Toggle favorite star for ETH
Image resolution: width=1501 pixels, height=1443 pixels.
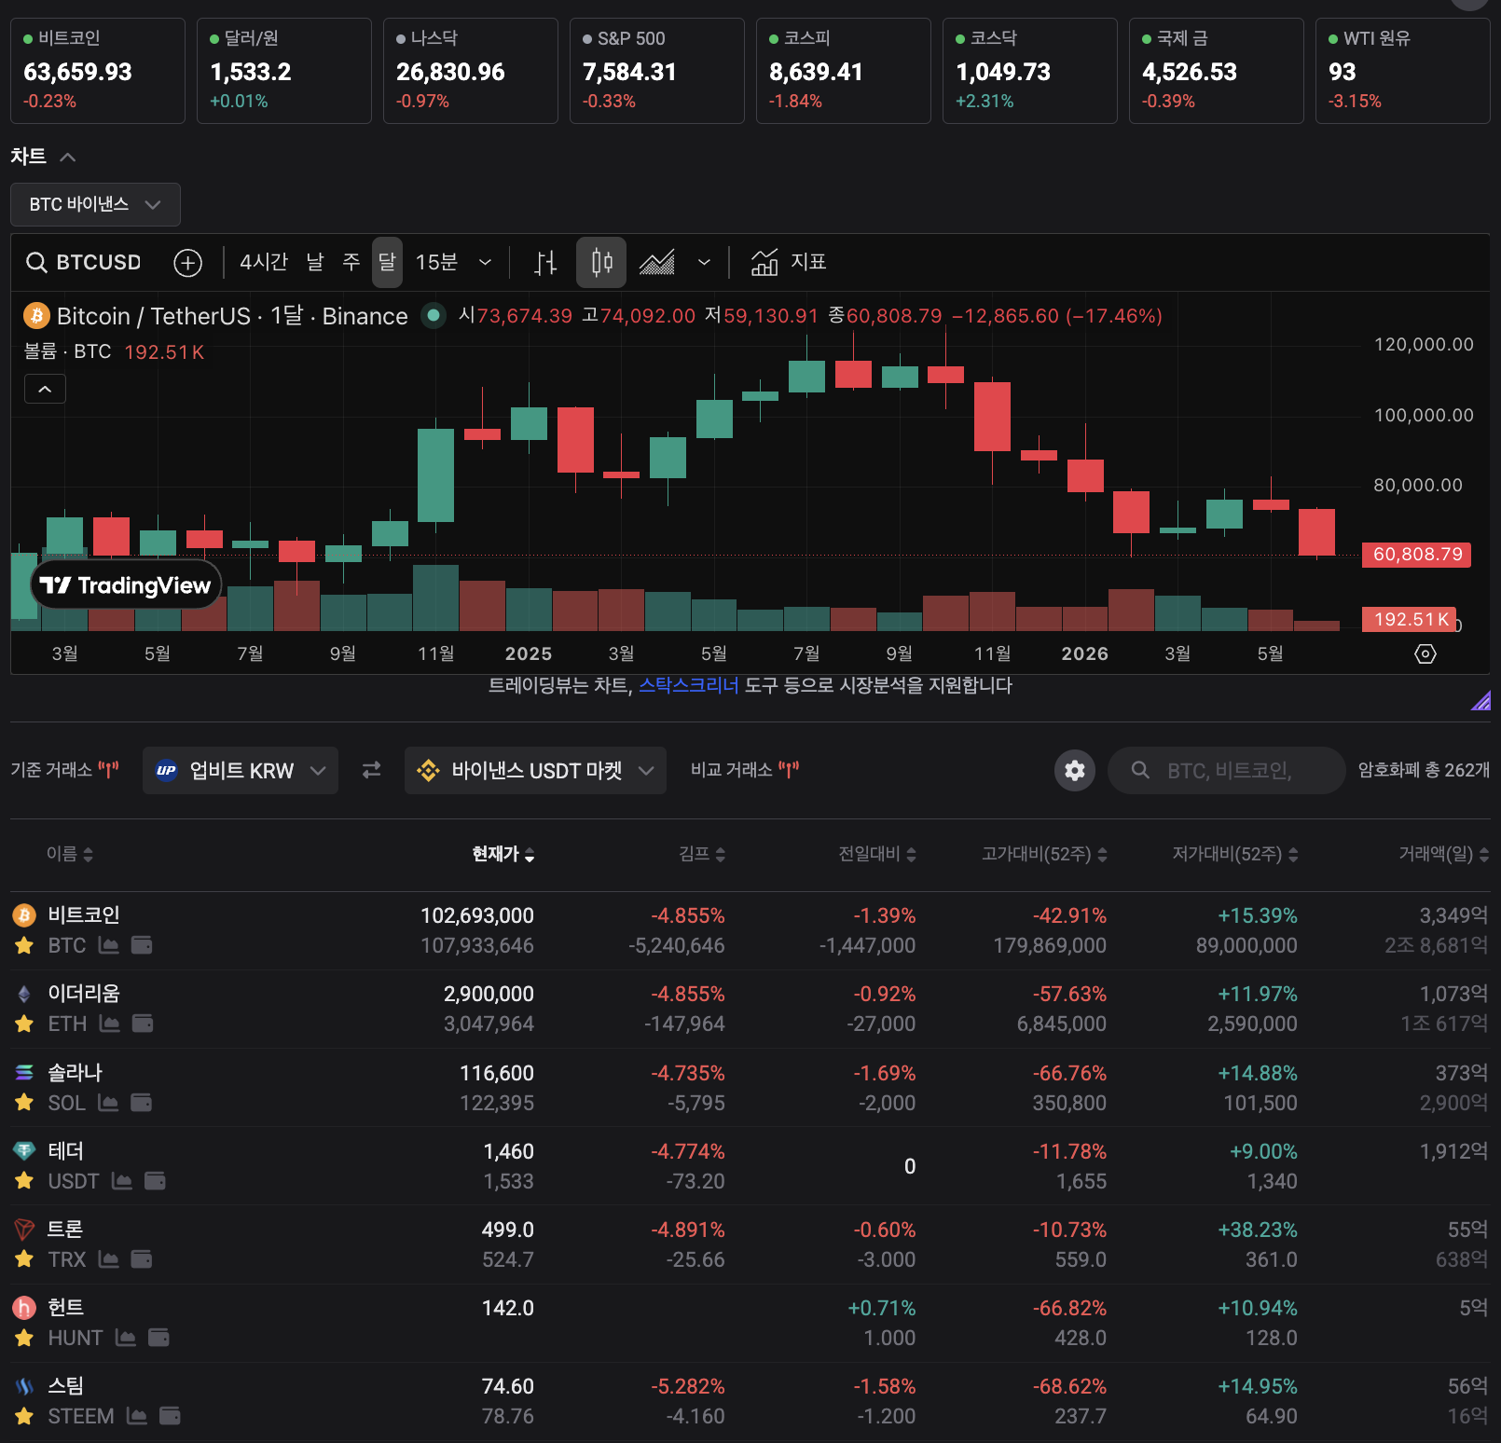[x=24, y=1024]
